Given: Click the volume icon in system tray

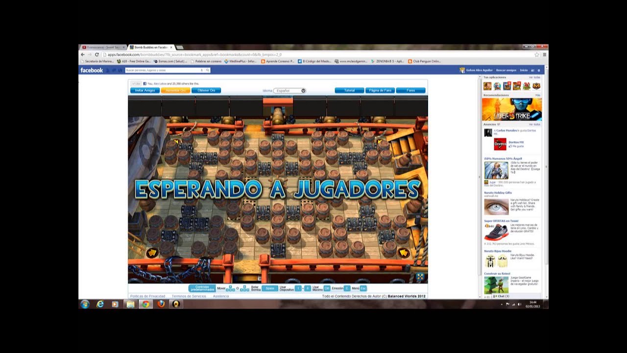Looking at the screenshot, I should [519, 304].
